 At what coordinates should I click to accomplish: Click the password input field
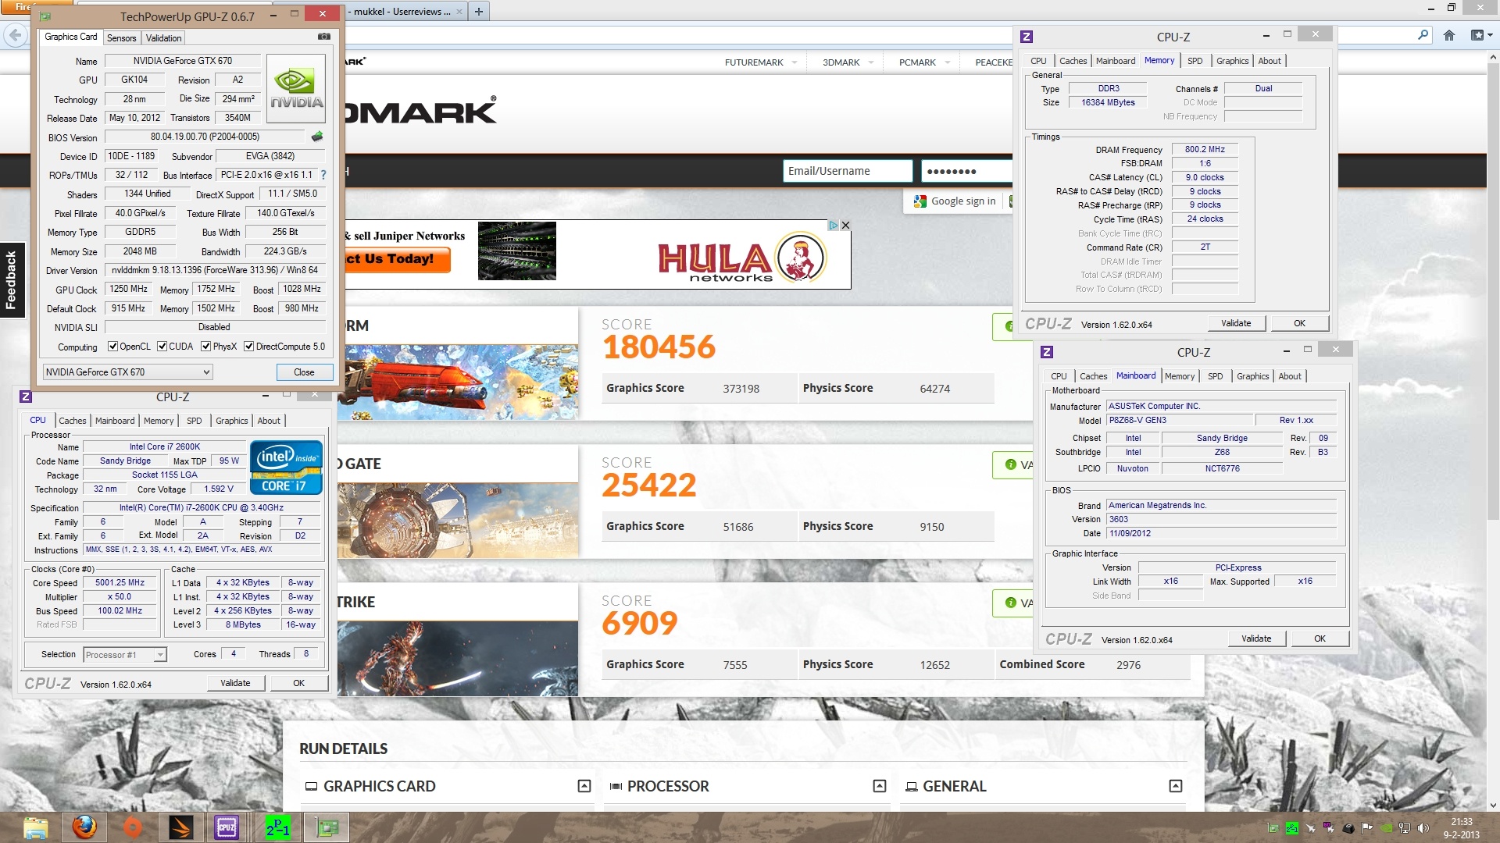coord(967,171)
